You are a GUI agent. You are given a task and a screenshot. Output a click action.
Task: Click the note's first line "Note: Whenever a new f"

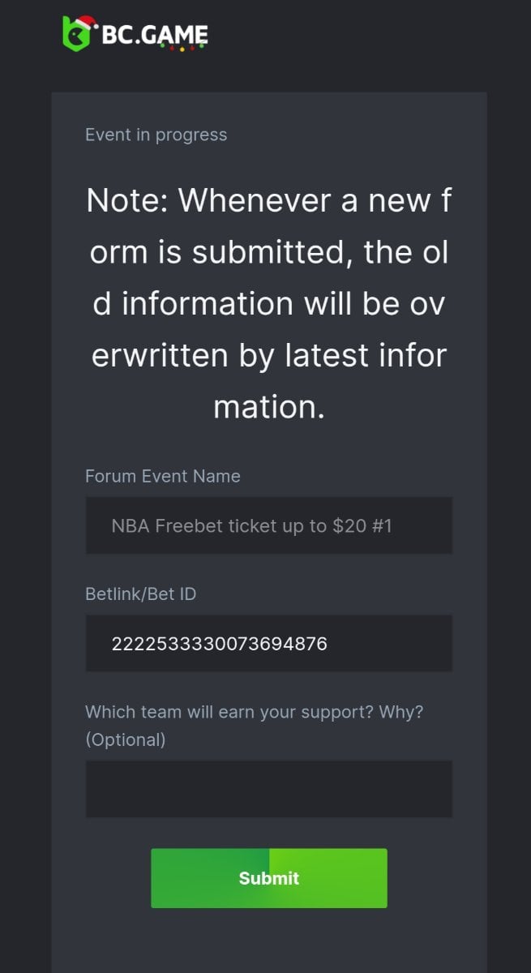(x=268, y=199)
